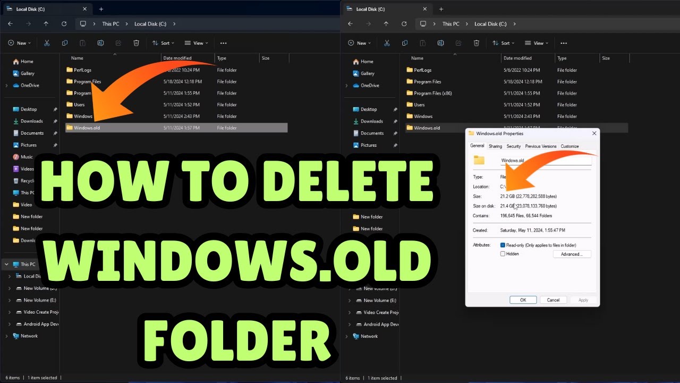The width and height of the screenshot is (680, 383).
Task: Switch to the Previous Versions tab
Action: [541, 146]
